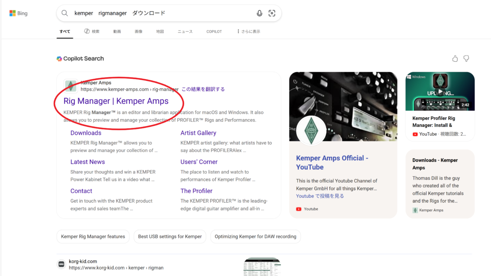The width and height of the screenshot is (491, 276).
Task: Open the Downloads sitelink
Action: 86,133
